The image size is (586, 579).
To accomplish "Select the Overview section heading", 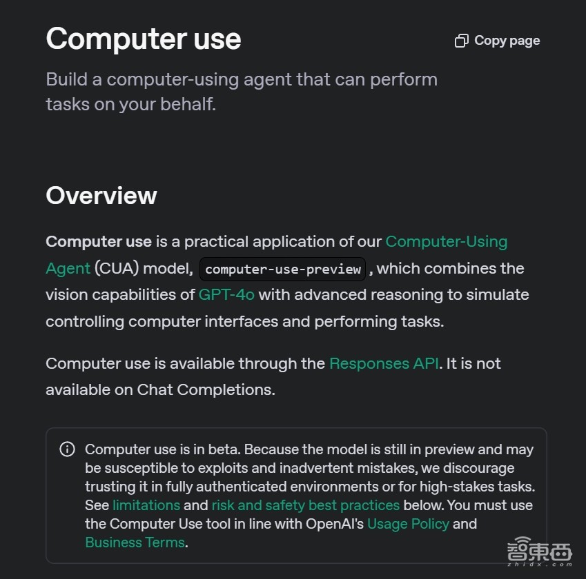I will (101, 196).
